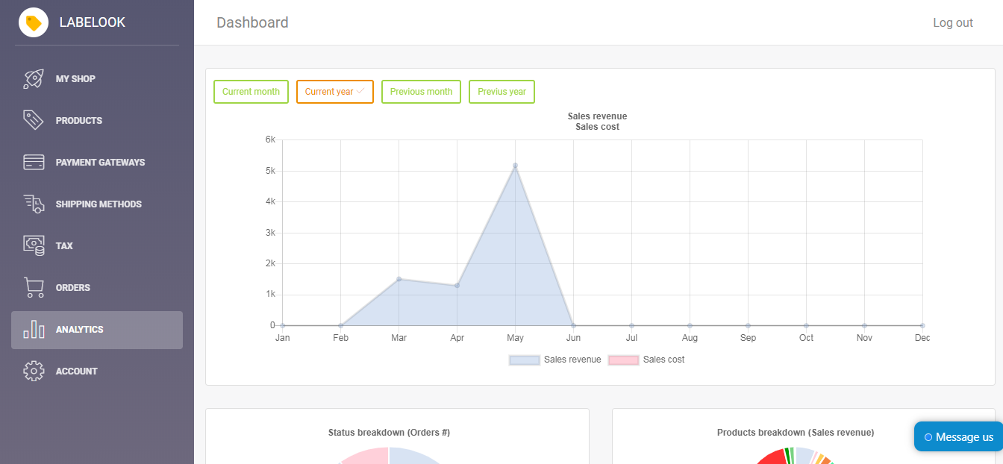The width and height of the screenshot is (1003, 464).
Task: Click the Dec x-axis label
Action: (922, 338)
